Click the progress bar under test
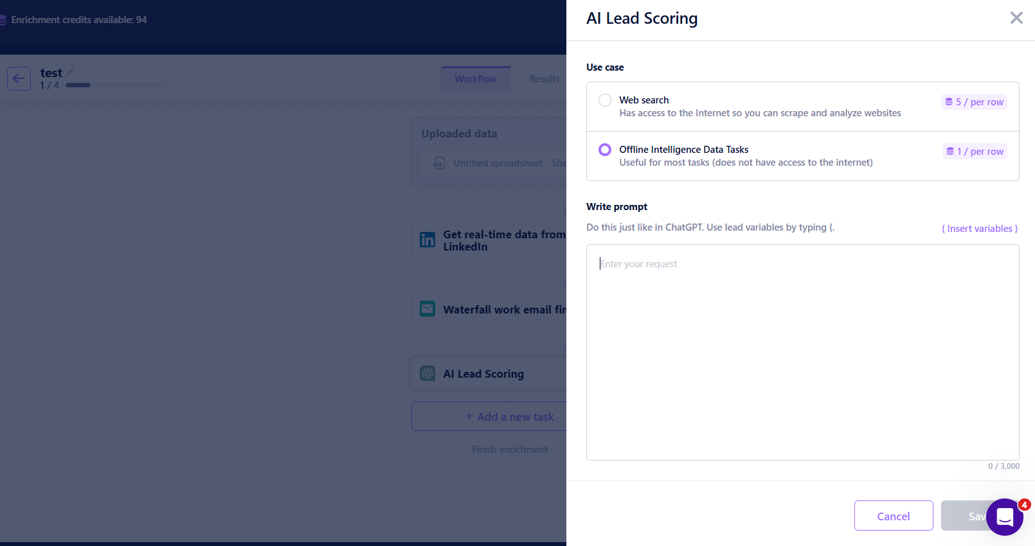The height and width of the screenshot is (546, 1035). (x=116, y=85)
